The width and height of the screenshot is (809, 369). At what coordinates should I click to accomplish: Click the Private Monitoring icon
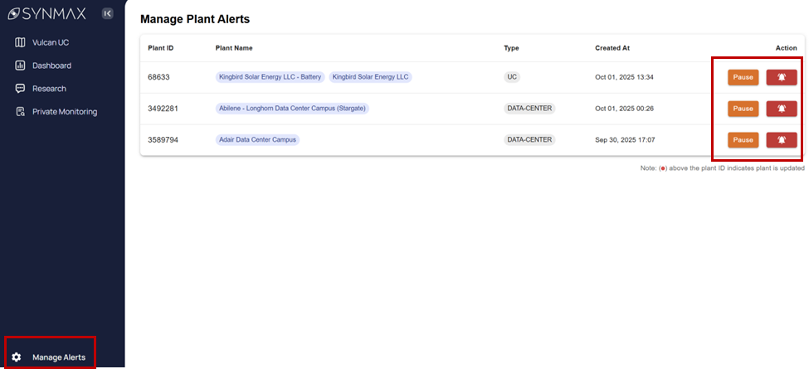(20, 112)
